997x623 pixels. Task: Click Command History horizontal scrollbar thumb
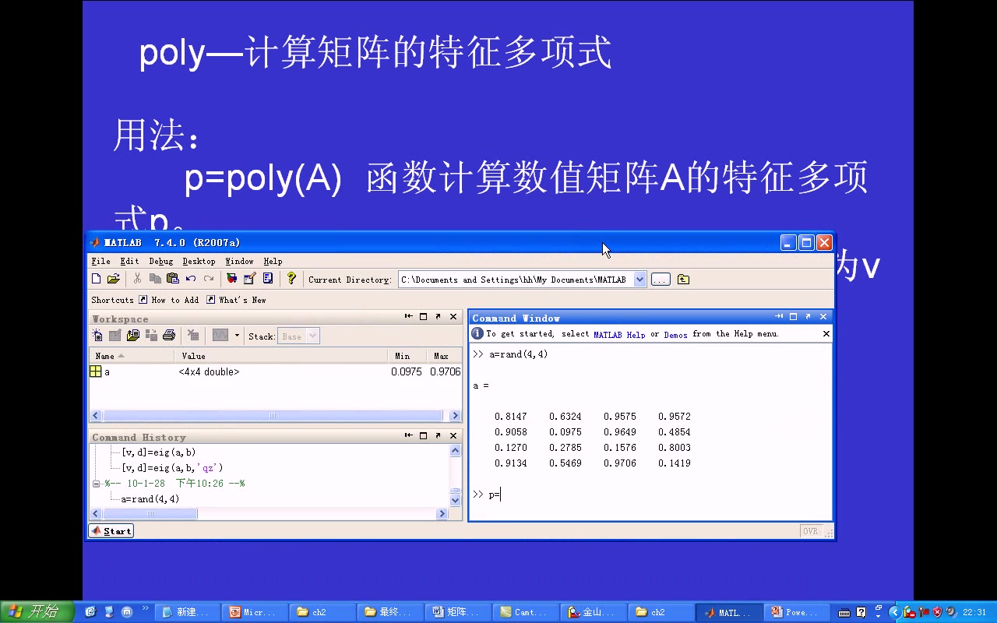coord(150,514)
